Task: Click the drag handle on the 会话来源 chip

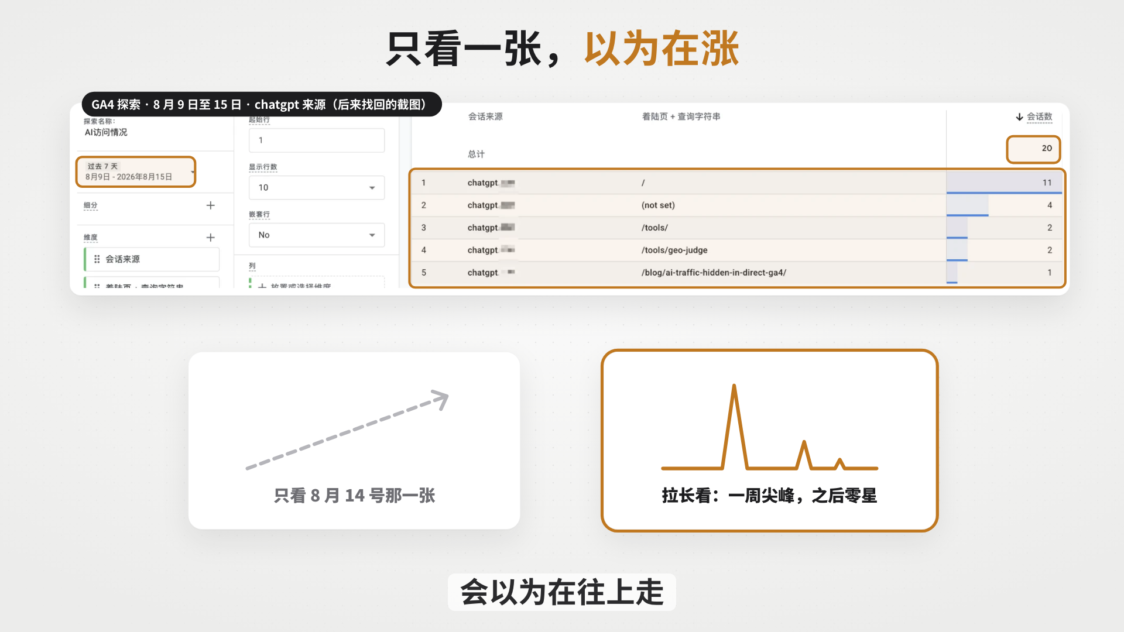Action: pos(97,259)
